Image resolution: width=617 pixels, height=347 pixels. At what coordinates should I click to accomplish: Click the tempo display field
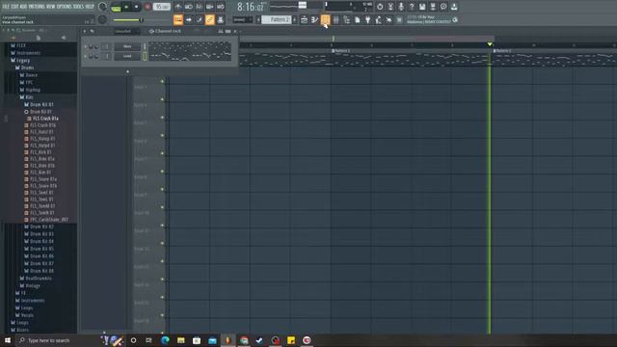[x=161, y=7]
